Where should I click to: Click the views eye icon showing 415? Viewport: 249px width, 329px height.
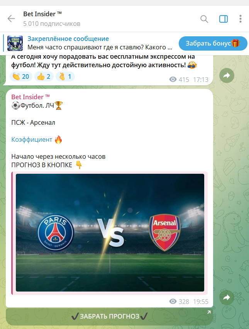click(173, 79)
